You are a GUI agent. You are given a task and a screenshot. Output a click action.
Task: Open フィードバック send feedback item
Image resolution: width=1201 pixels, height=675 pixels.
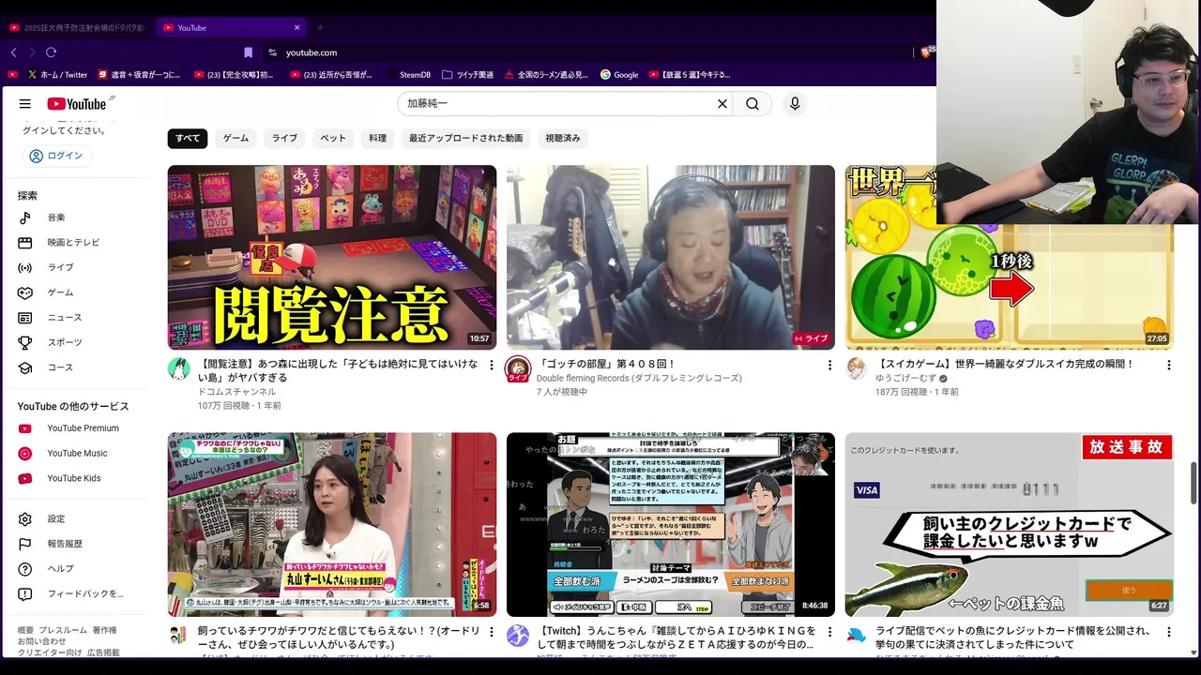pyautogui.click(x=75, y=593)
